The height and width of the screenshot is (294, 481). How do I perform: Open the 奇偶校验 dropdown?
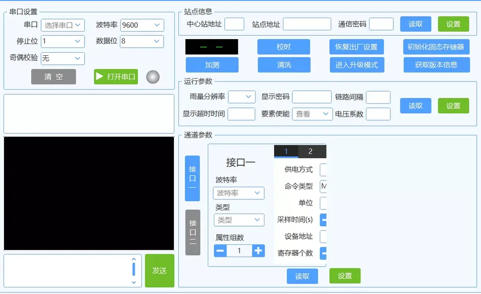pyautogui.click(x=62, y=58)
